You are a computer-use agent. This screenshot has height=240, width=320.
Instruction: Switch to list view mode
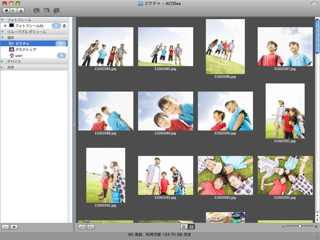(184, 227)
